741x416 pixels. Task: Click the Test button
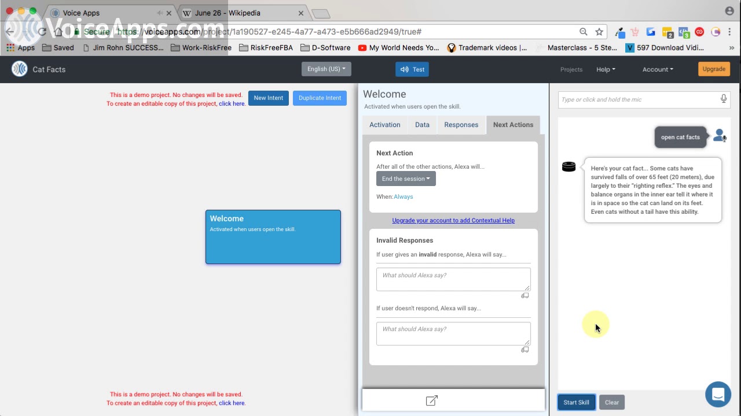pos(412,69)
